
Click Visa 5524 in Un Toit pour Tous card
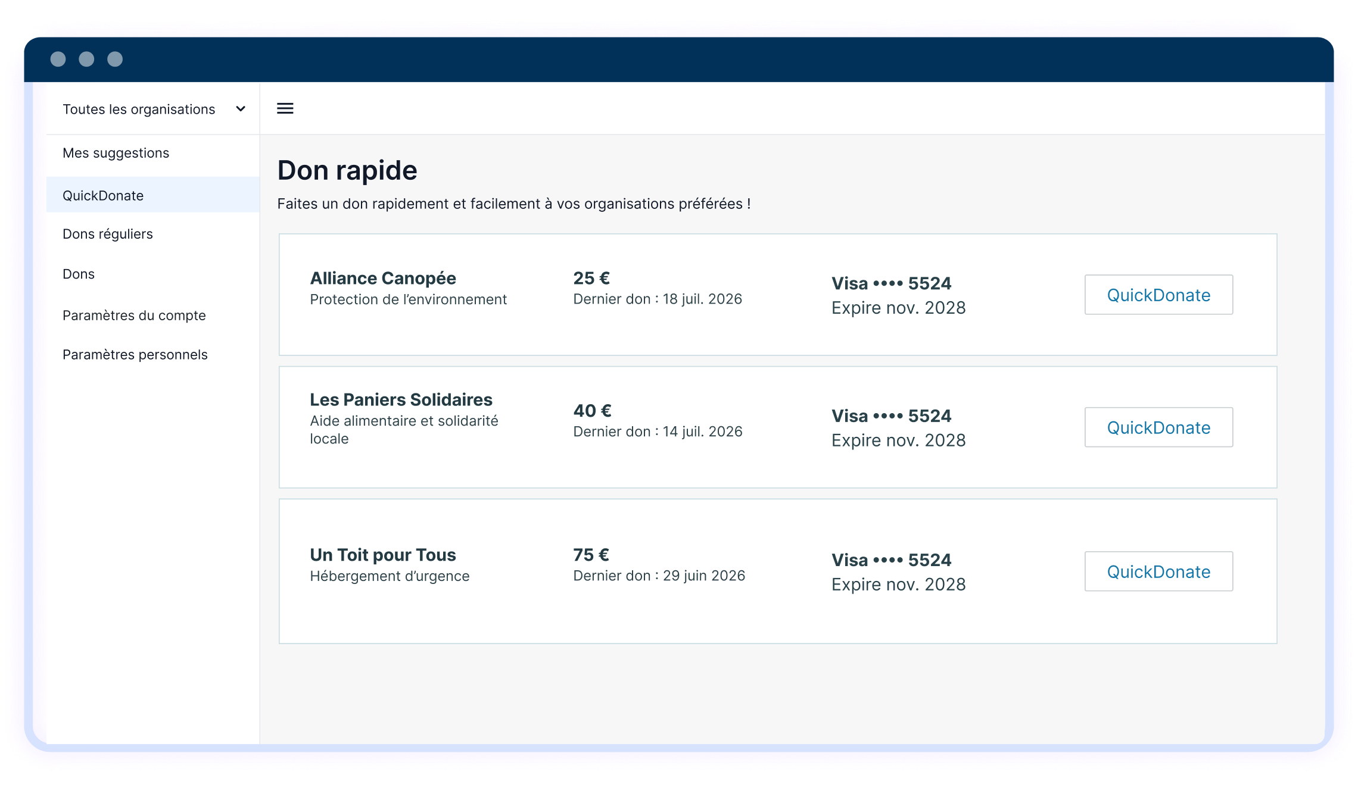click(x=891, y=560)
